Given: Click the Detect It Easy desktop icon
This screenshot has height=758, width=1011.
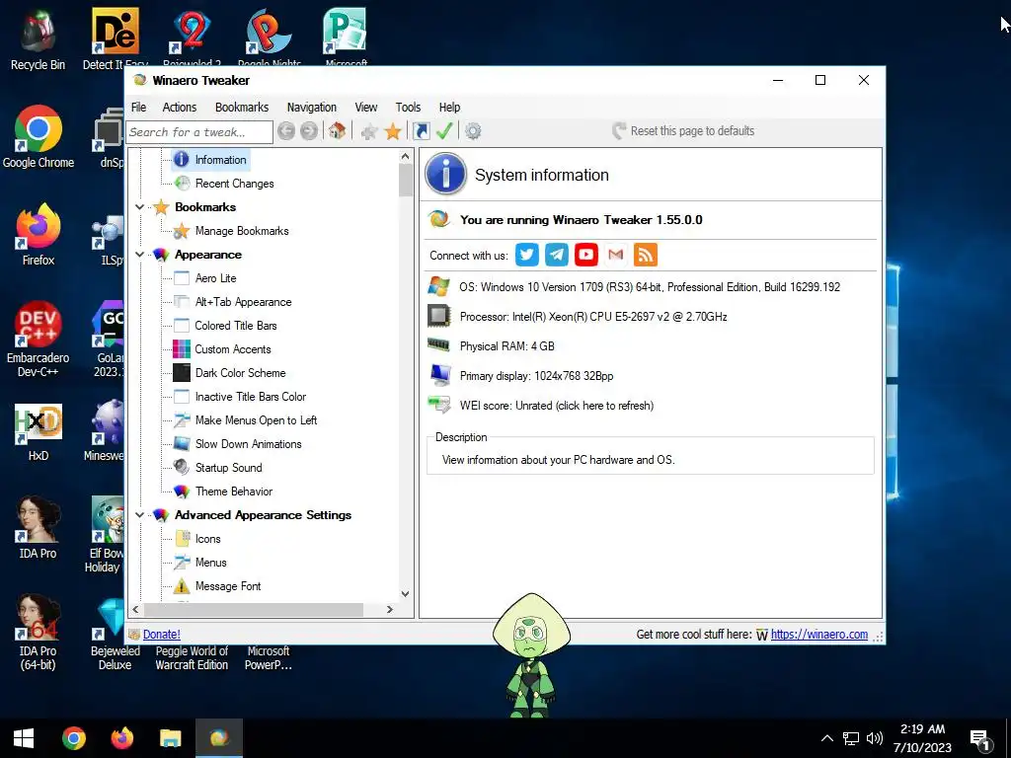Looking at the screenshot, I should point(116,38).
